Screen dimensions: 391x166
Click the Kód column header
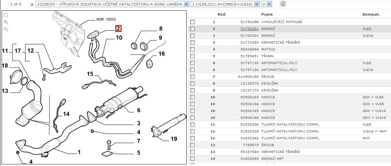click(221, 14)
